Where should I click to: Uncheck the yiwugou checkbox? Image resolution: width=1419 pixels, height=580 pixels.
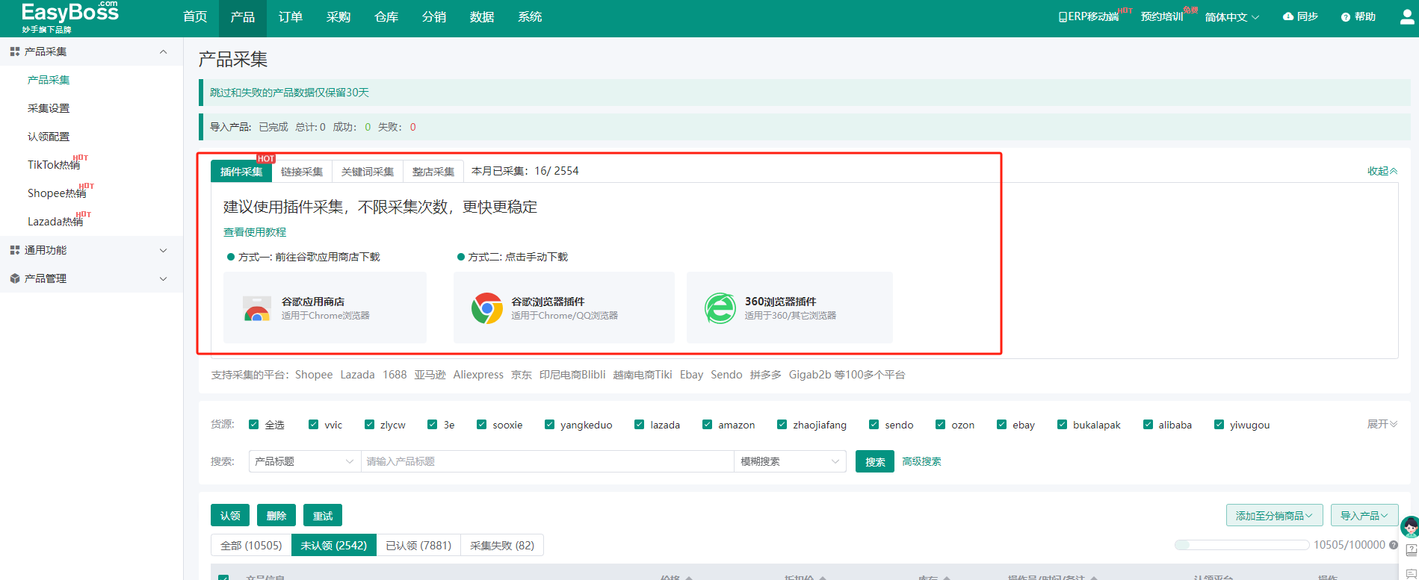tap(1219, 425)
